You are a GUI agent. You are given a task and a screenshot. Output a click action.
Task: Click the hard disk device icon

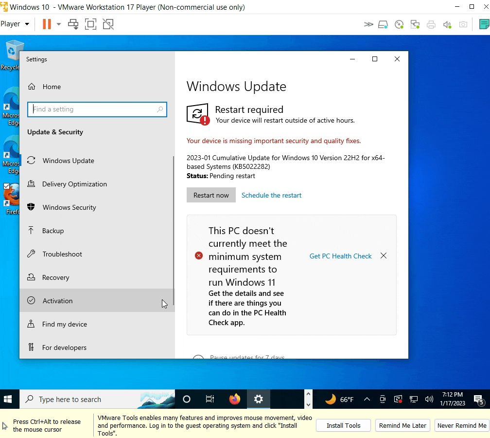tap(383, 24)
